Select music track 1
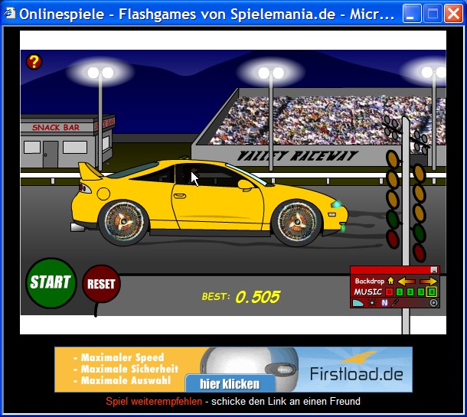The width and height of the screenshot is (467, 417). (x=400, y=292)
